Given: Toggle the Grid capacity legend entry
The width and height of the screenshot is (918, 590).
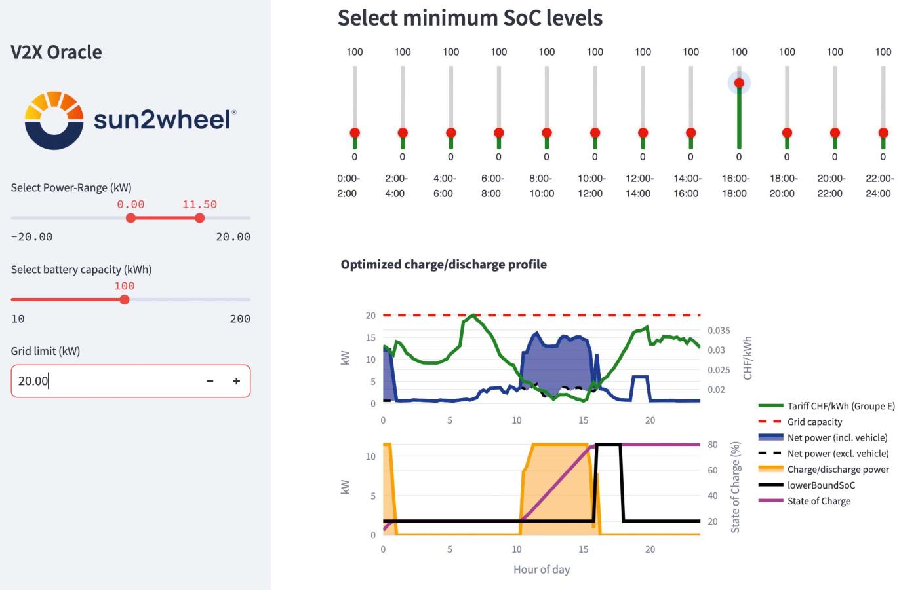Looking at the screenshot, I should [814, 422].
